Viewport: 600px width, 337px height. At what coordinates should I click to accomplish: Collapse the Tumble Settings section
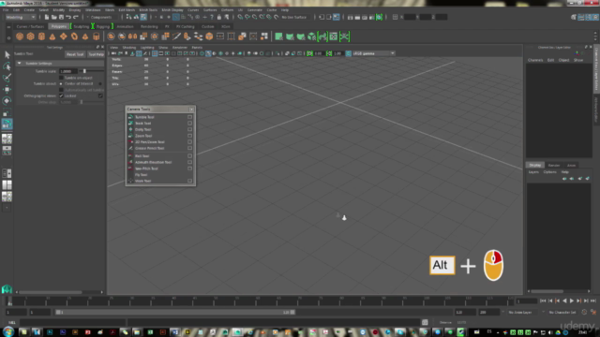[19, 63]
